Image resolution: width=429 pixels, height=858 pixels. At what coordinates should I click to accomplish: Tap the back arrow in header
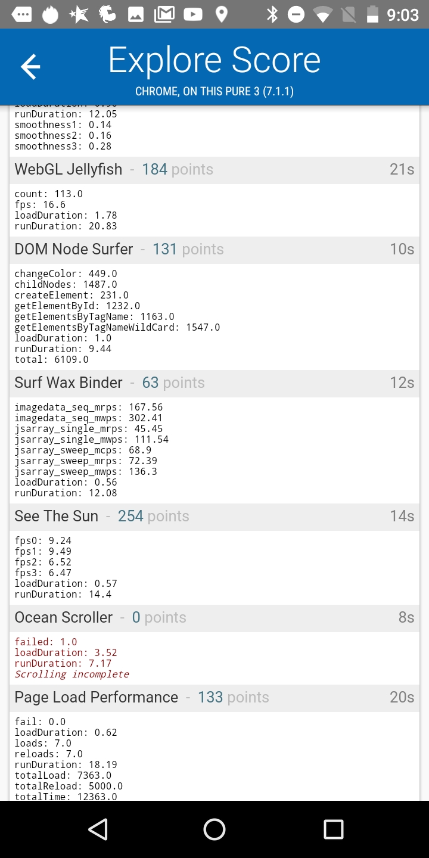tap(30, 66)
